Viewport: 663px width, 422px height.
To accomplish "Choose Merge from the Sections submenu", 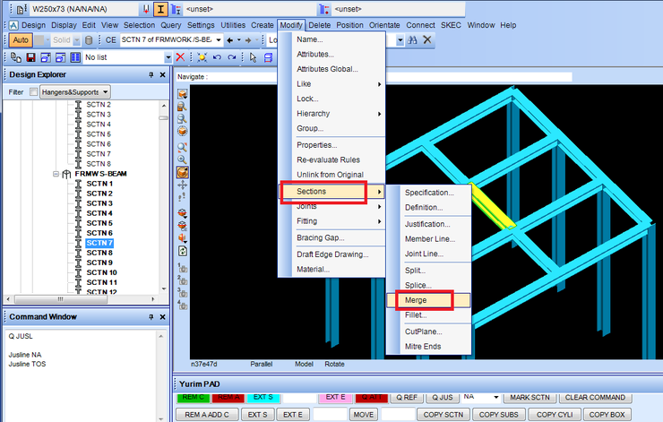I will tap(428, 300).
